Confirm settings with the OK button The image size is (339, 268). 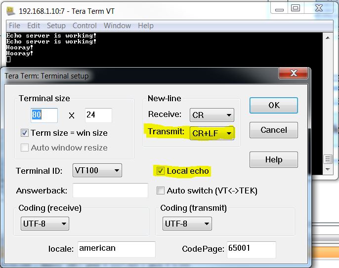point(274,106)
